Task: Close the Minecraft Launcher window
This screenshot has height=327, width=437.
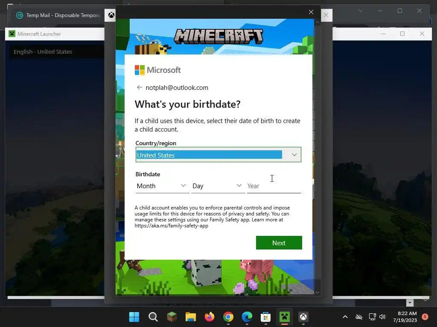Action: (422, 34)
